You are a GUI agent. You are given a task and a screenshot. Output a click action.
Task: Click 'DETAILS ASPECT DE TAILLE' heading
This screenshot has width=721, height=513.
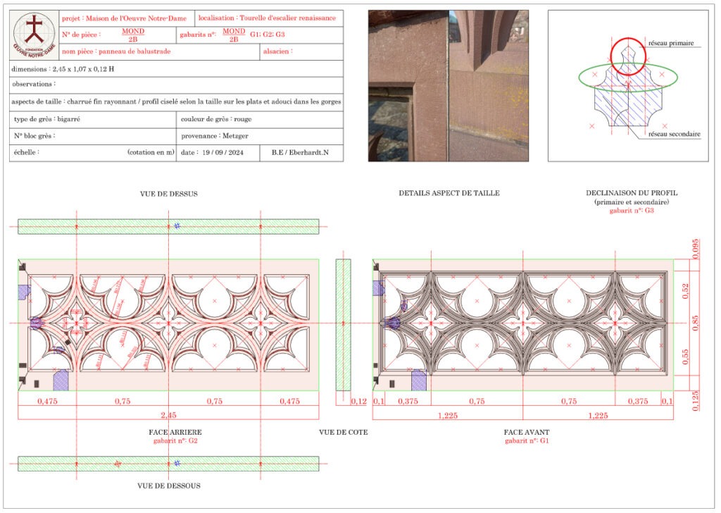click(x=449, y=193)
